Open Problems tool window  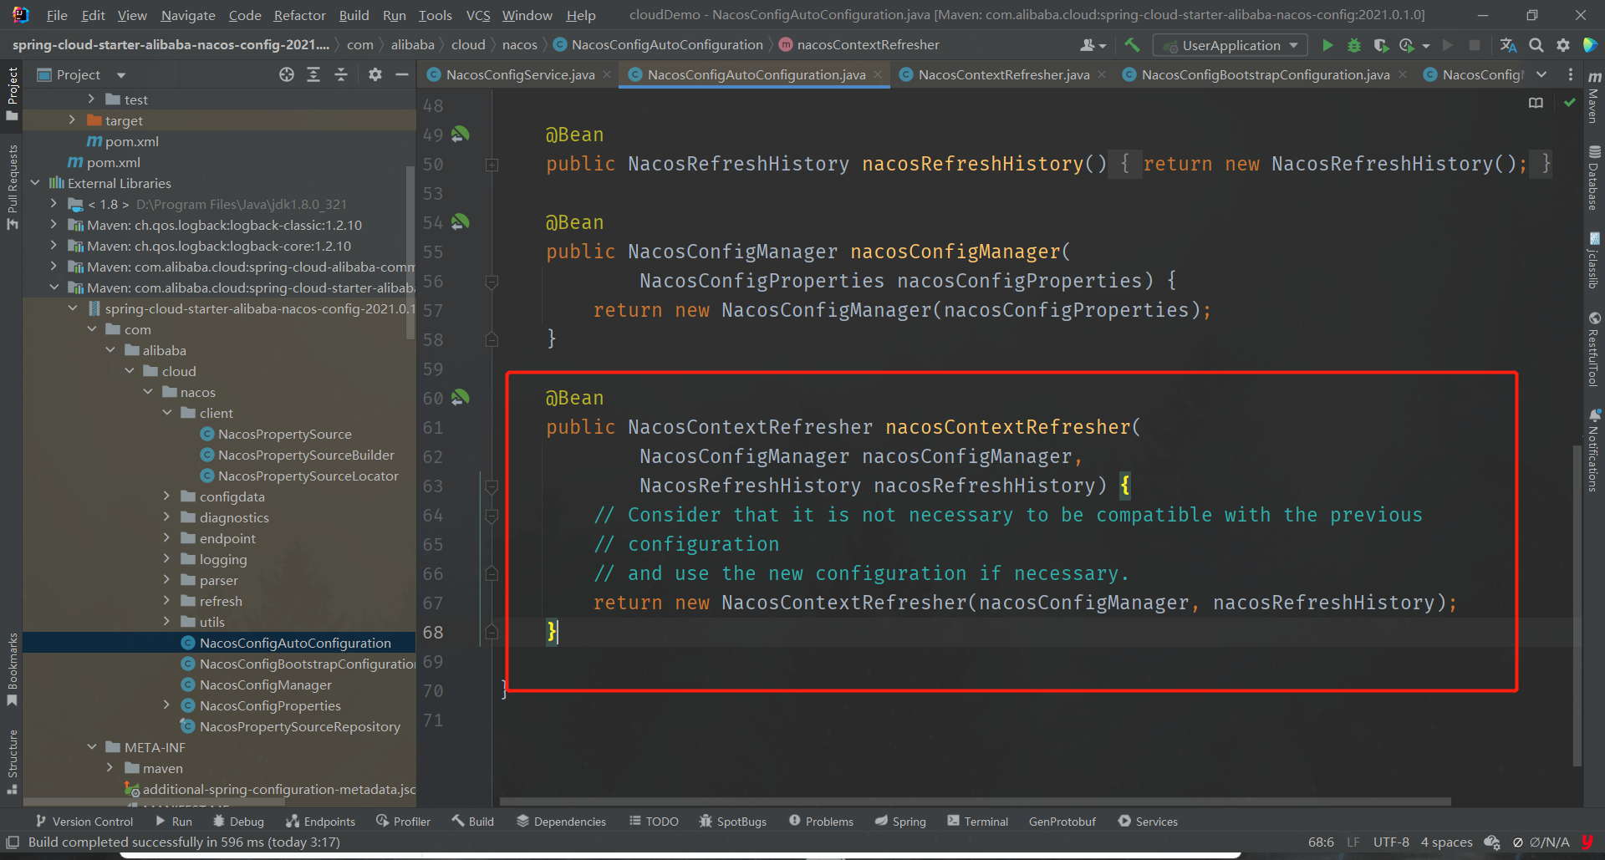point(821,822)
